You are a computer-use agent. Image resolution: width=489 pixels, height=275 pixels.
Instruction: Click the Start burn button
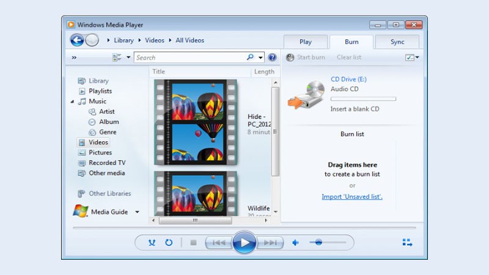point(306,57)
